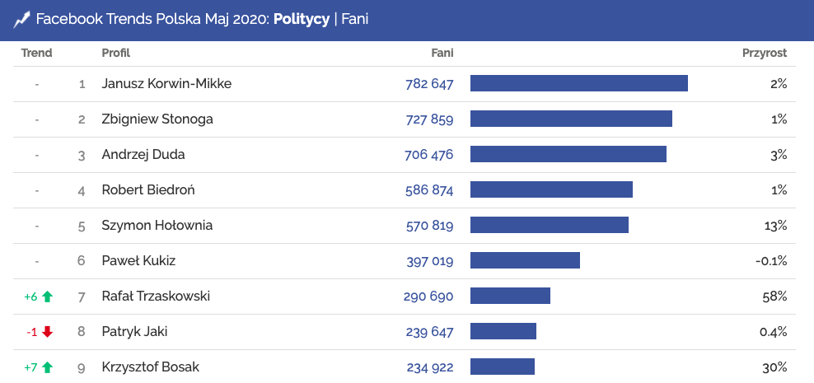This screenshot has width=814, height=383.
Task: Click Szymon Hołownia profile name
Action: point(156,226)
